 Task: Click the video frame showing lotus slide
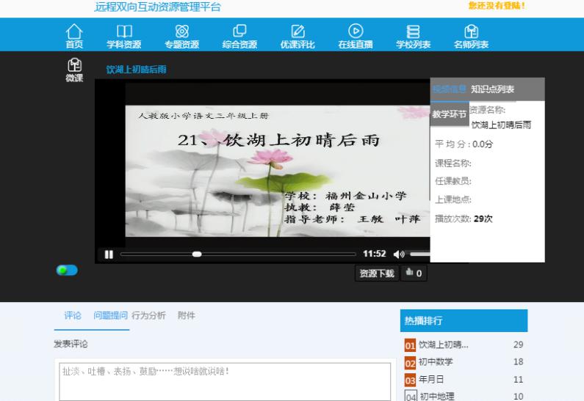coord(277,171)
